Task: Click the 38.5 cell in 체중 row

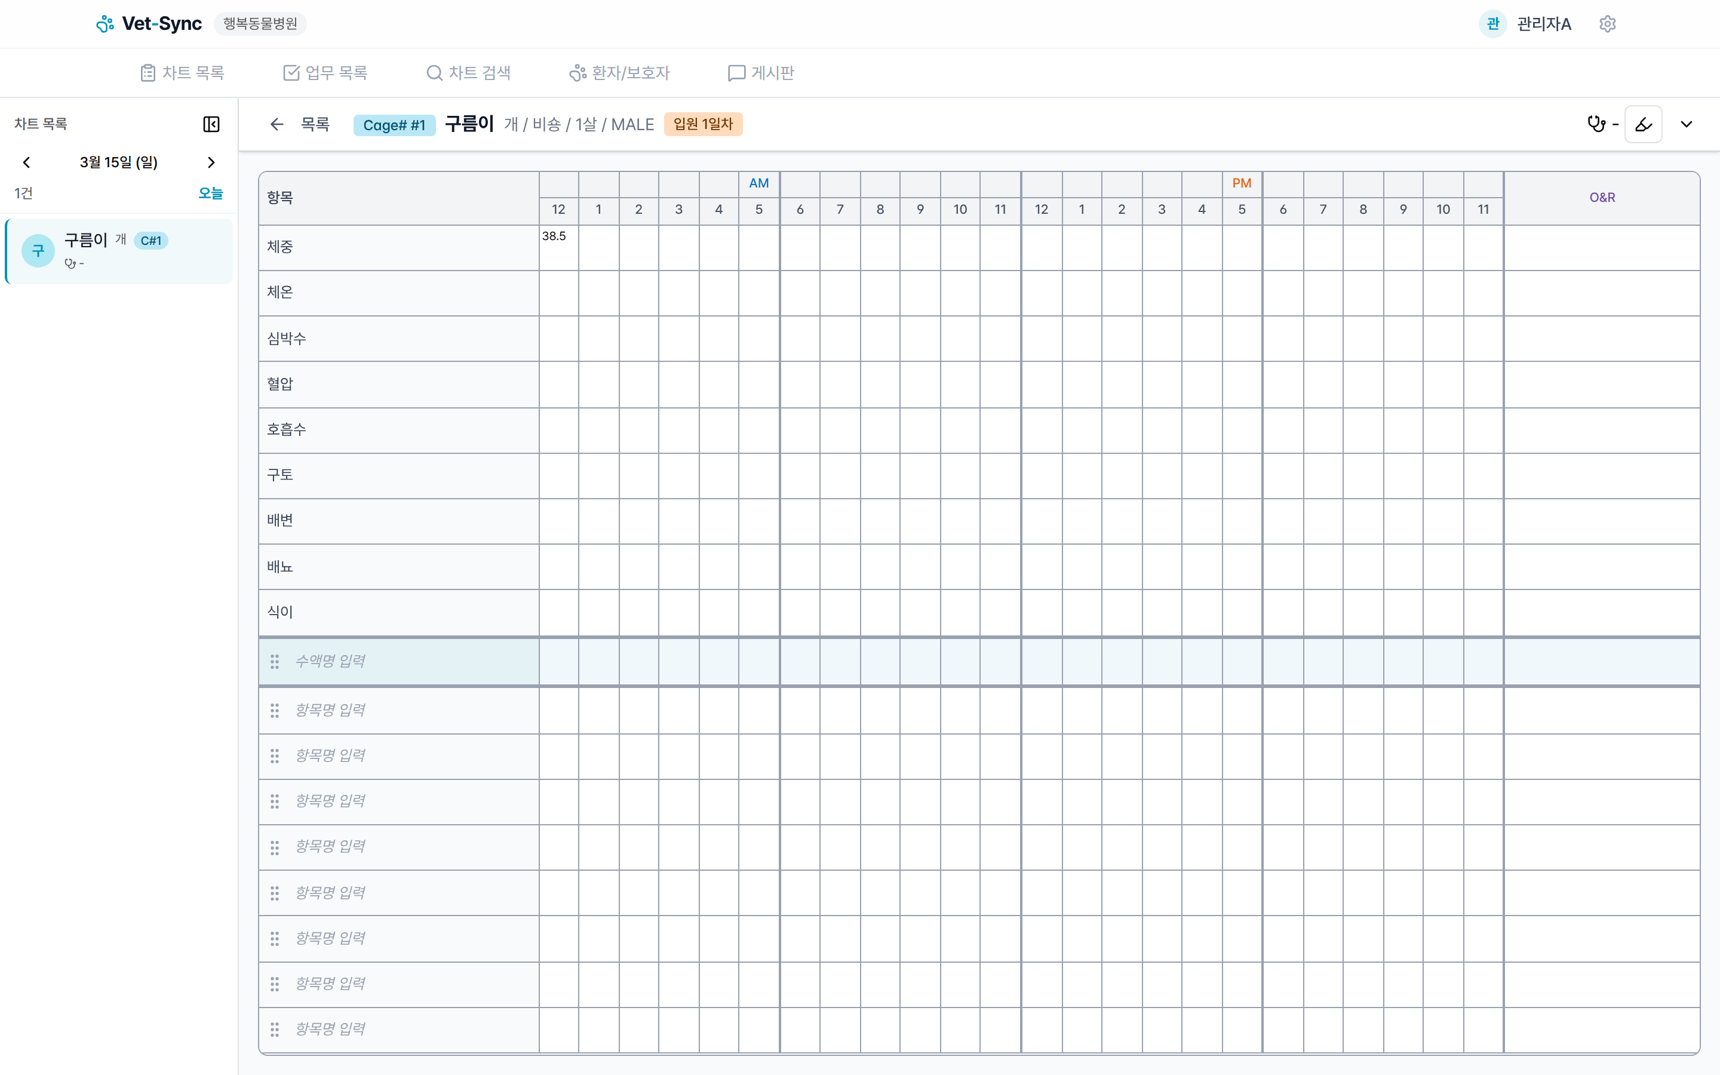Action: (x=558, y=247)
